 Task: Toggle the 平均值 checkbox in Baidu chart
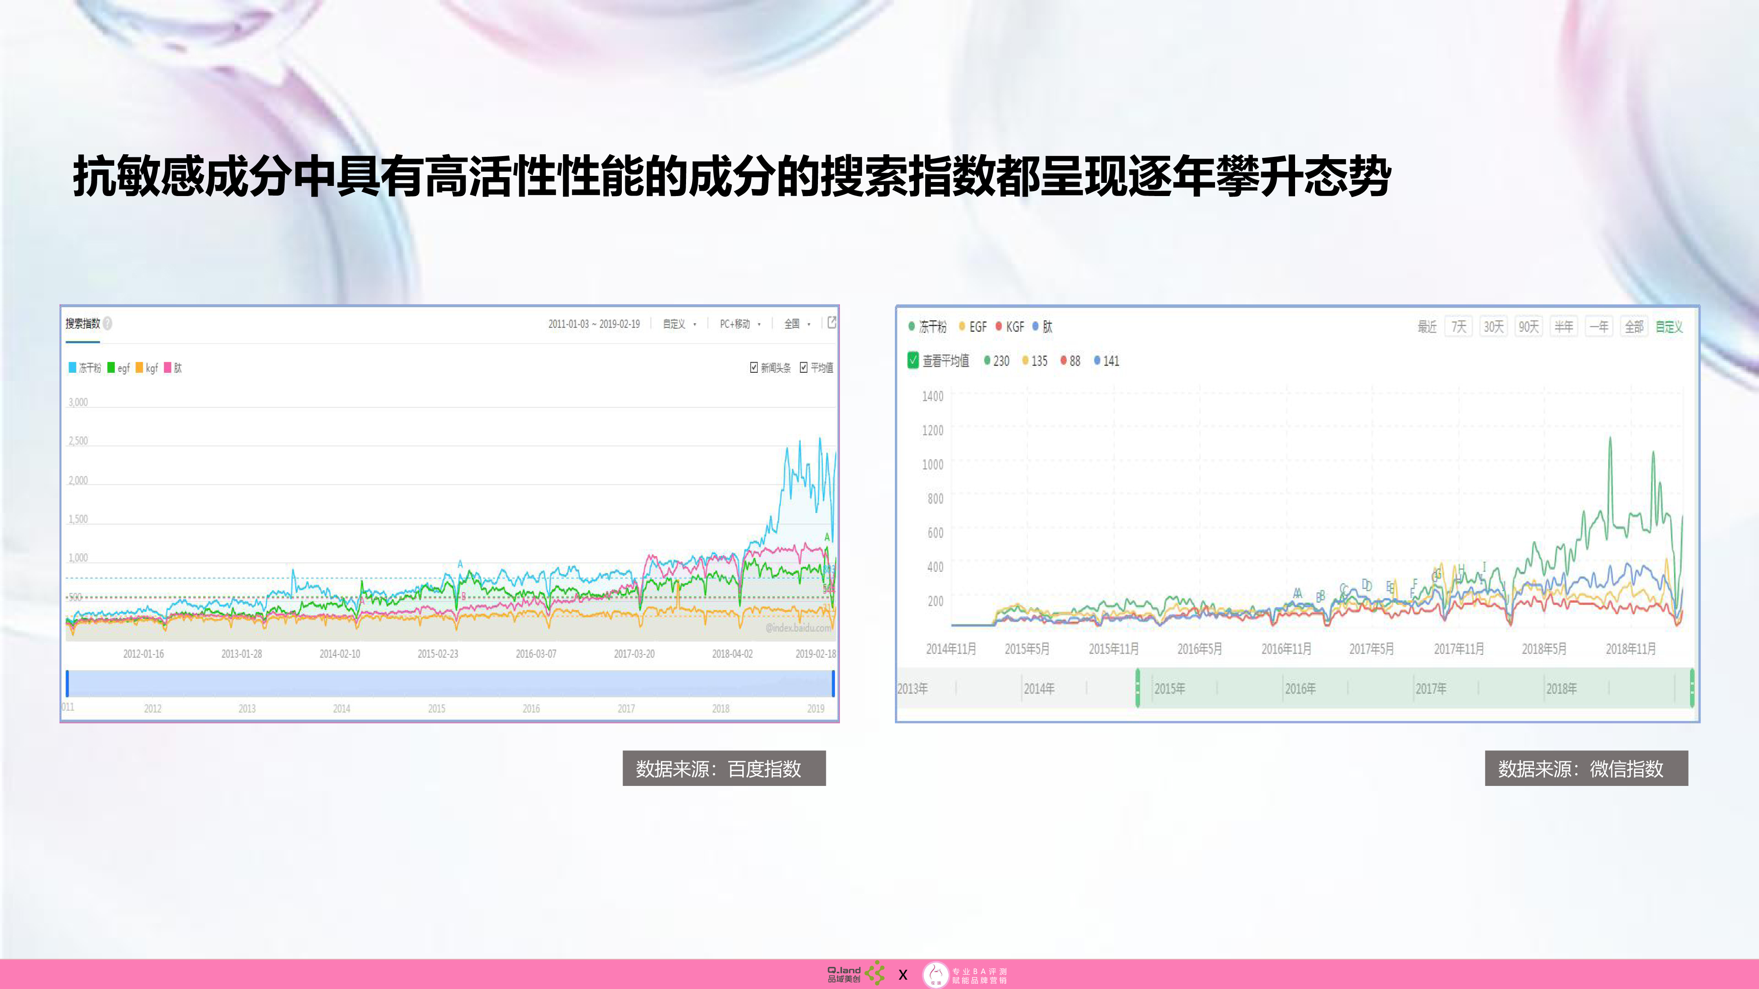(804, 367)
